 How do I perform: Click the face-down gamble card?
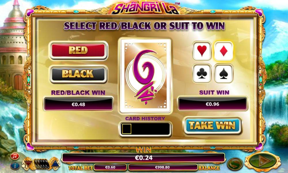[145, 76]
